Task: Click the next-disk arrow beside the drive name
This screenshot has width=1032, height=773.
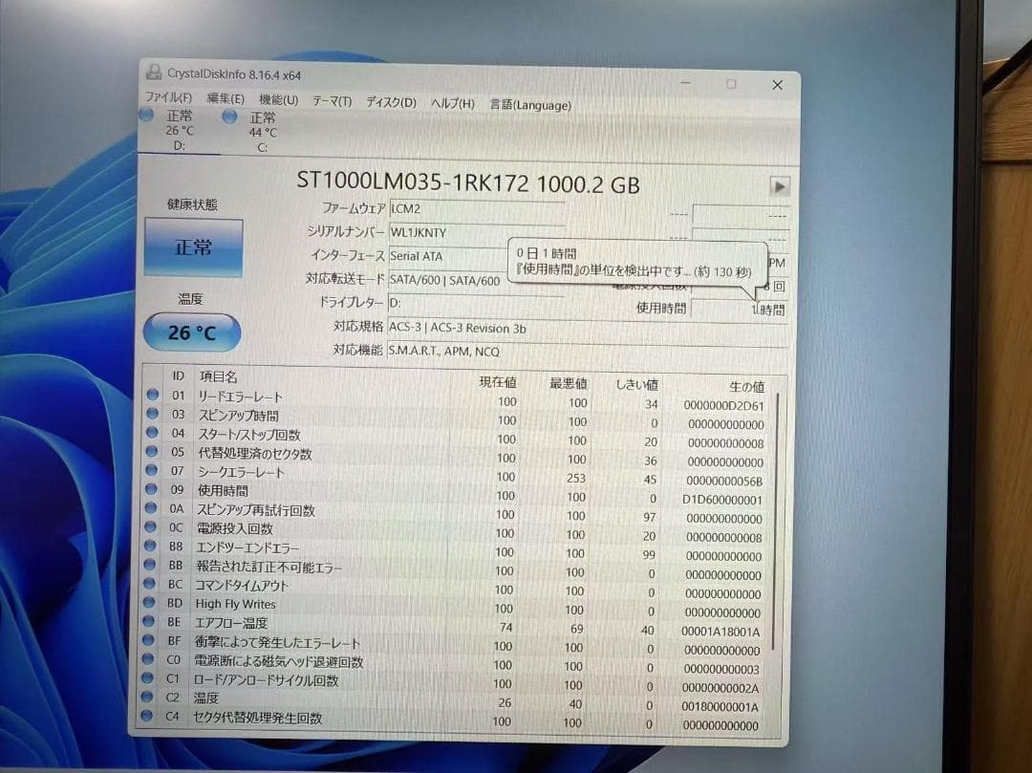Action: (x=782, y=186)
